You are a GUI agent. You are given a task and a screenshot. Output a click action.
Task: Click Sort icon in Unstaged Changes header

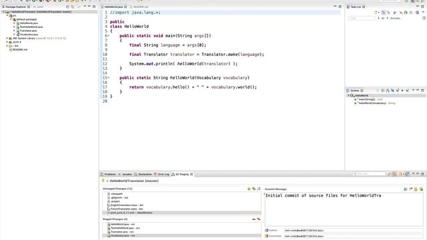click(259, 189)
